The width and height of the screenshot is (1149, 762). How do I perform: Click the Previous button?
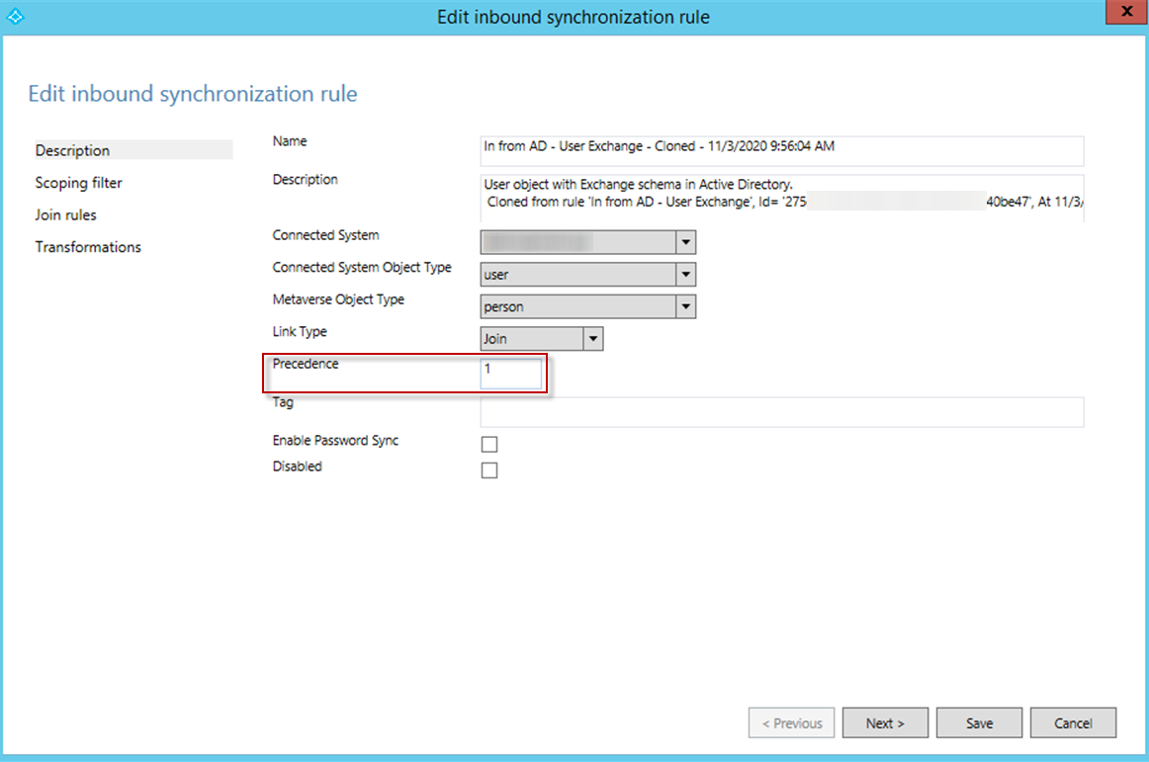pyautogui.click(x=791, y=723)
